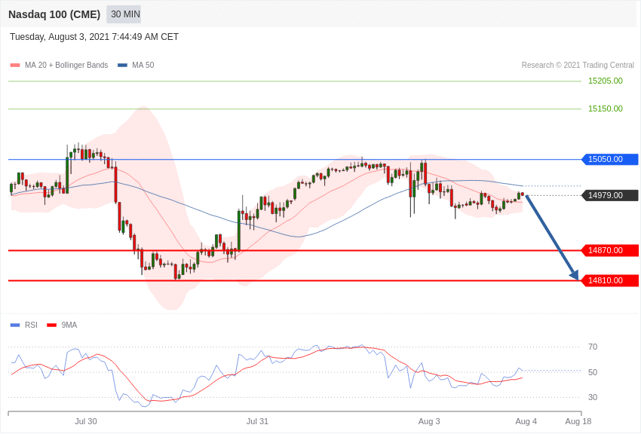
Task: Click the Jul 30 date axis label
Action: coord(86,421)
